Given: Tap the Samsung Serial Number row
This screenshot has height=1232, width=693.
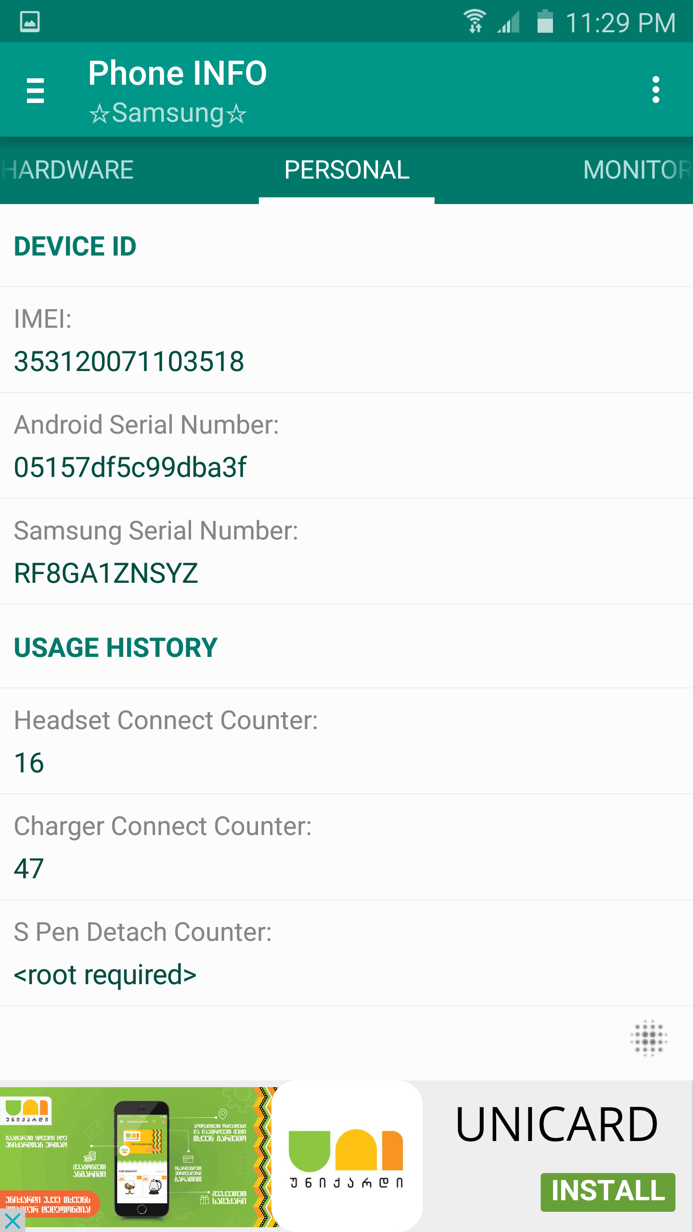Looking at the screenshot, I should tap(346, 552).
